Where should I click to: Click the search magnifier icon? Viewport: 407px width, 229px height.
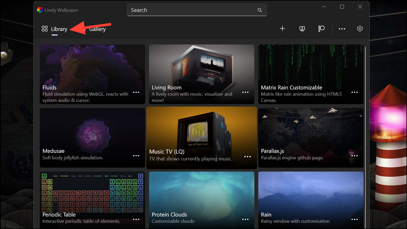tap(260, 10)
